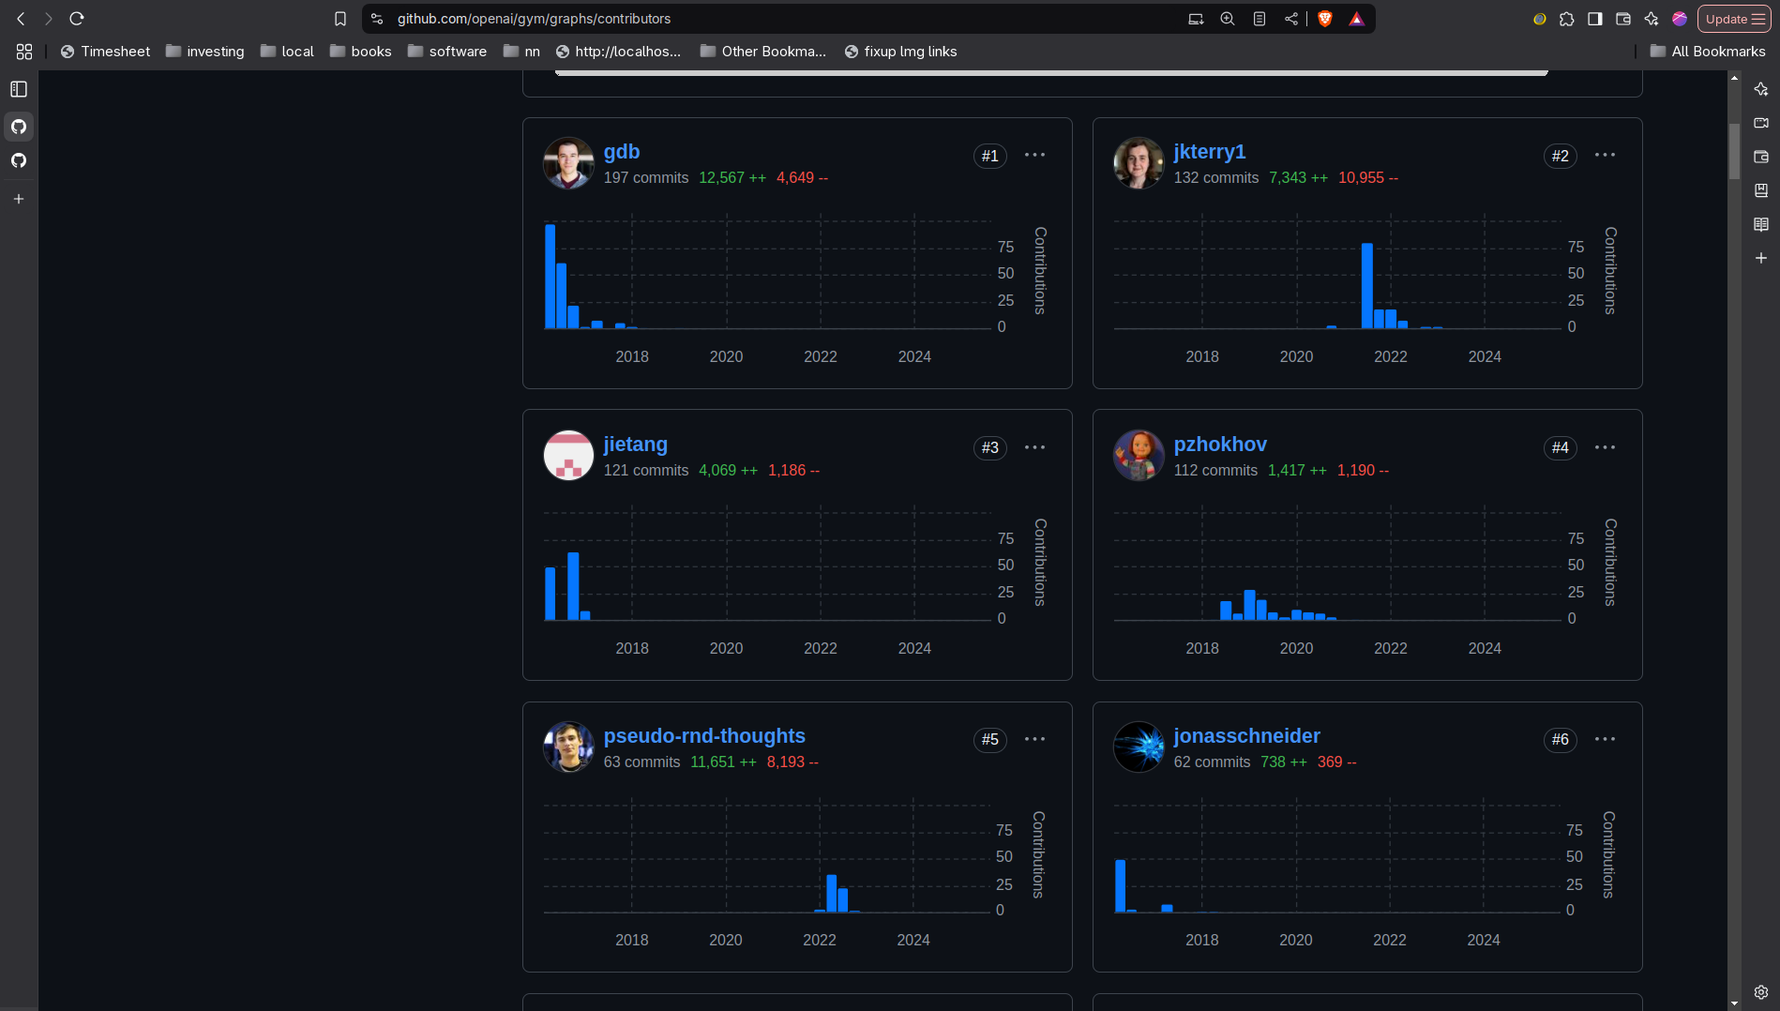Open the extensions puzzle icon
This screenshot has height=1011, width=1780.
point(1567,19)
